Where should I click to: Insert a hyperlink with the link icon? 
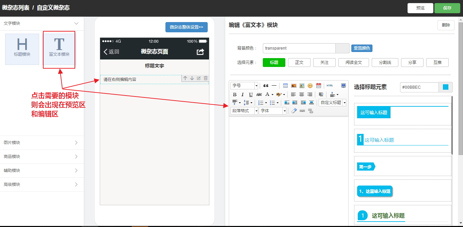point(302,111)
